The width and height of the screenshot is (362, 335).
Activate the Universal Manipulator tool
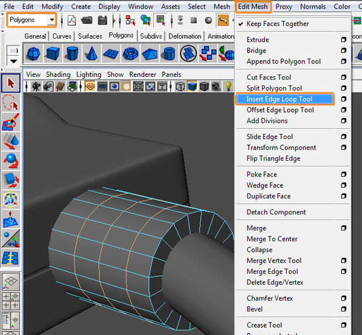click(11, 200)
